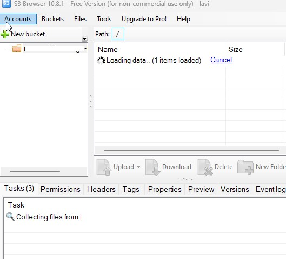Switch to the Permissions tab
Screen dimensions: 286x259
61,189
